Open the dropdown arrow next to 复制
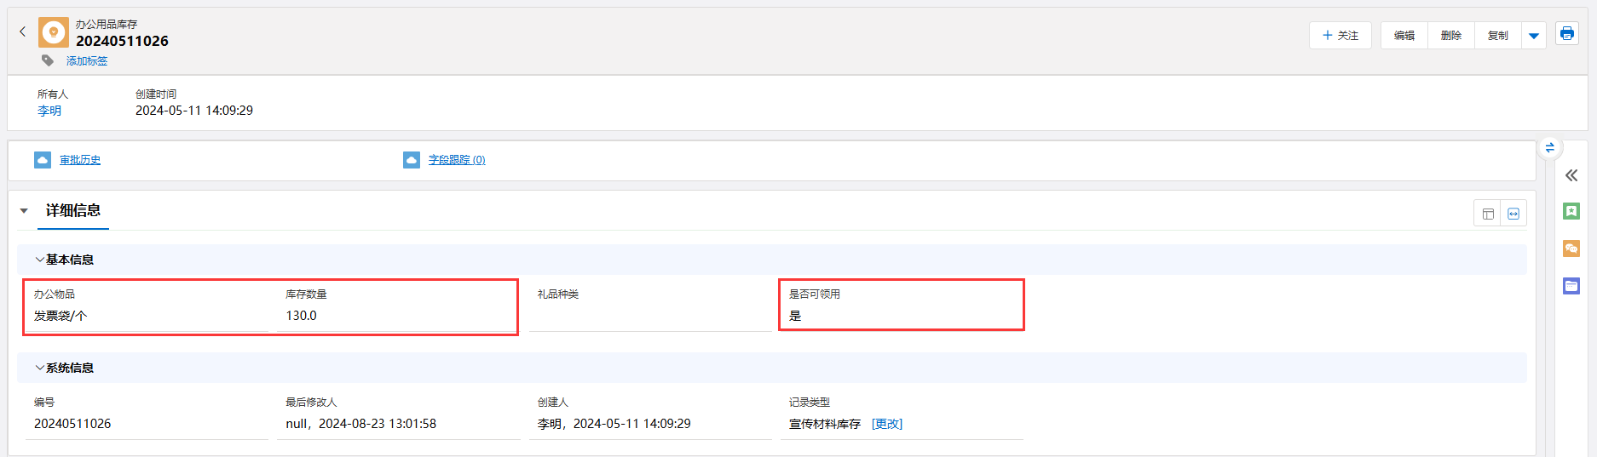Image resolution: width=1597 pixels, height=457 pixels. coord(1534,36)
